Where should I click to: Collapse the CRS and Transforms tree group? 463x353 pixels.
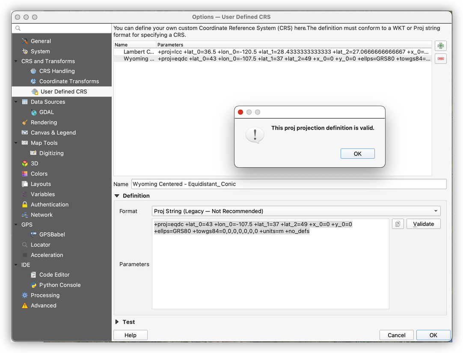coord(16,61)
